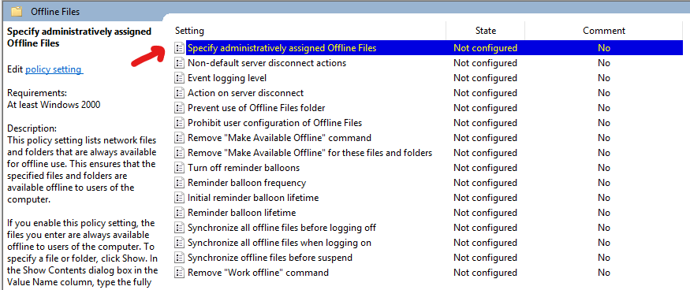Open the policy setting edit link
The image size is (690, 290).
click(x=54, y=69)
